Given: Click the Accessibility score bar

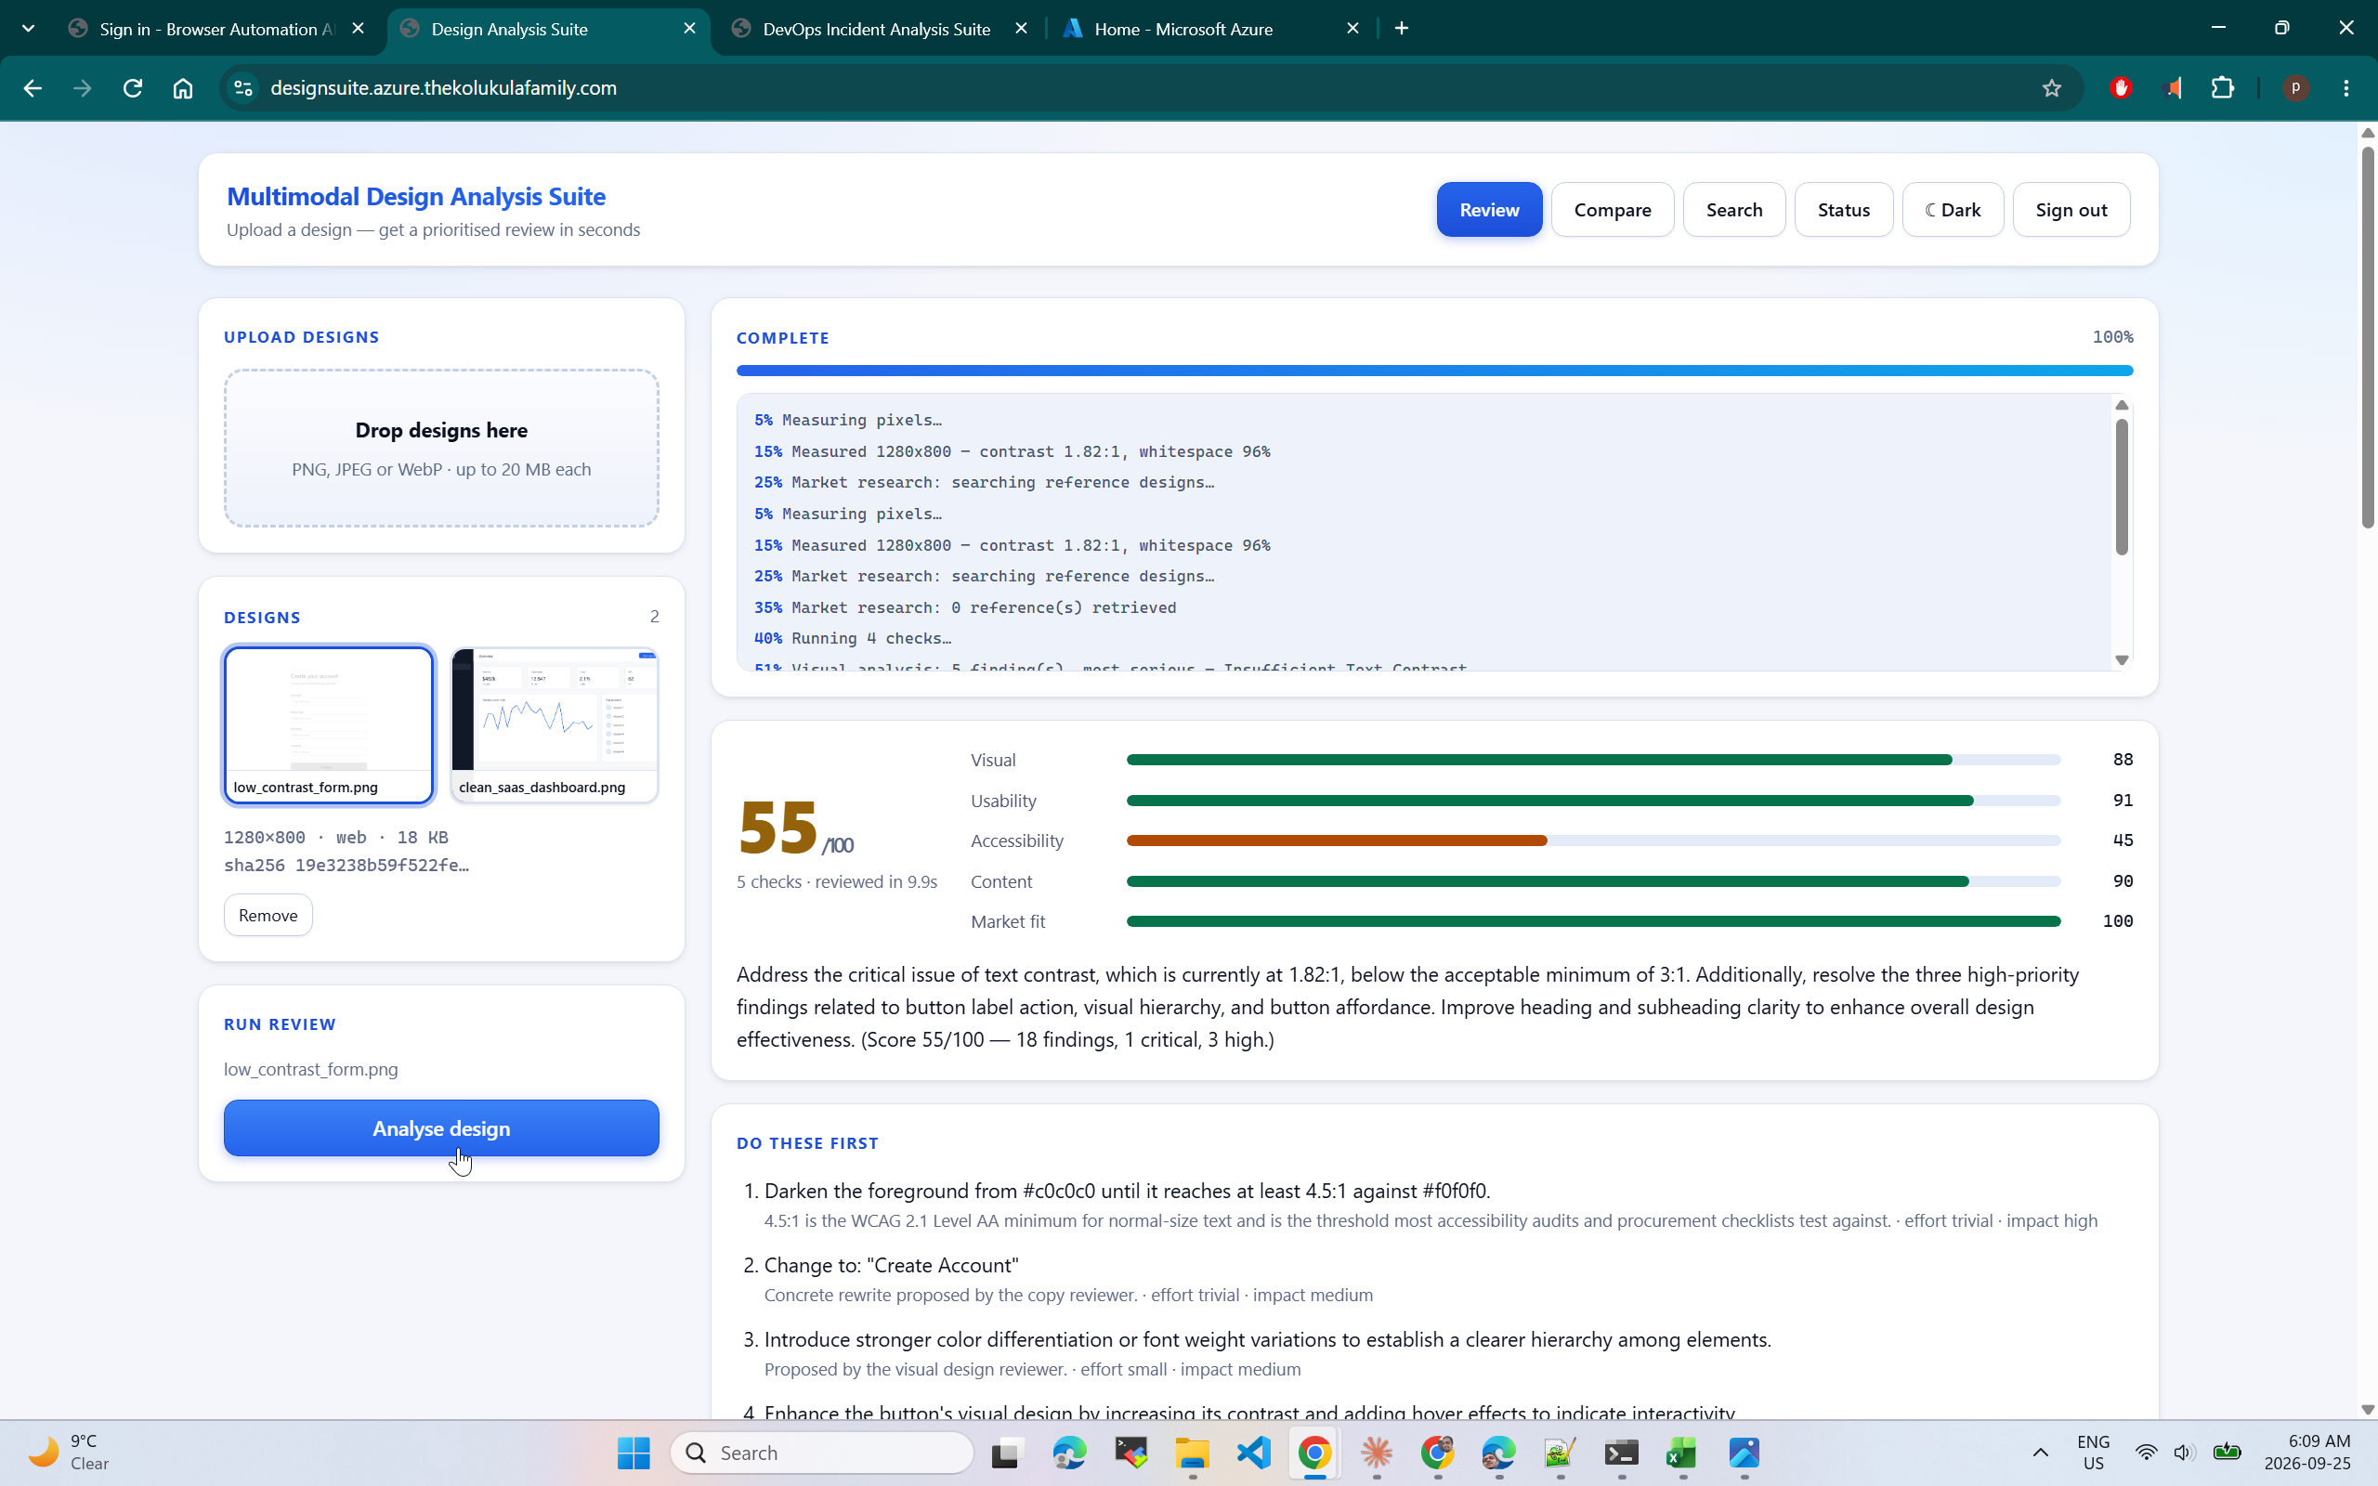Looking at the screenshot, I should (x=1593, y=841).
